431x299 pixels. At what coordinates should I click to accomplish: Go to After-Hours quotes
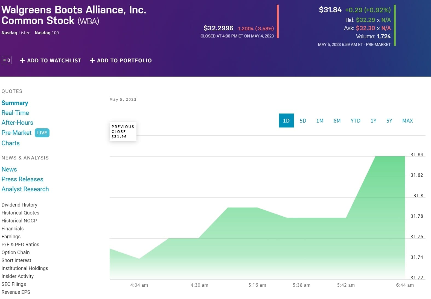coord(17,123)
